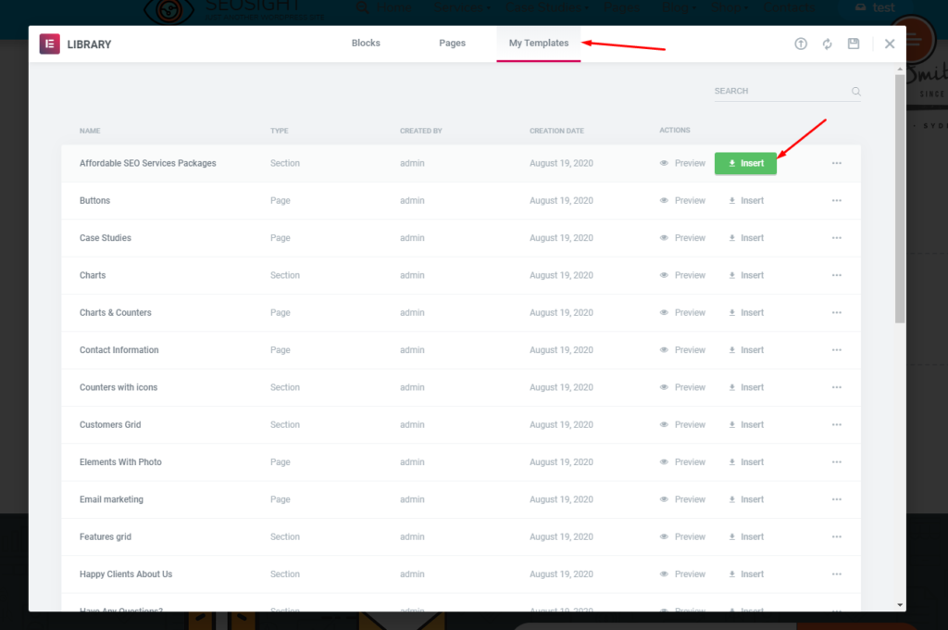This screenshot has width=948, height=630.
Task: Open more options for Happy Clients About Us row
Action: click(837, 574)
